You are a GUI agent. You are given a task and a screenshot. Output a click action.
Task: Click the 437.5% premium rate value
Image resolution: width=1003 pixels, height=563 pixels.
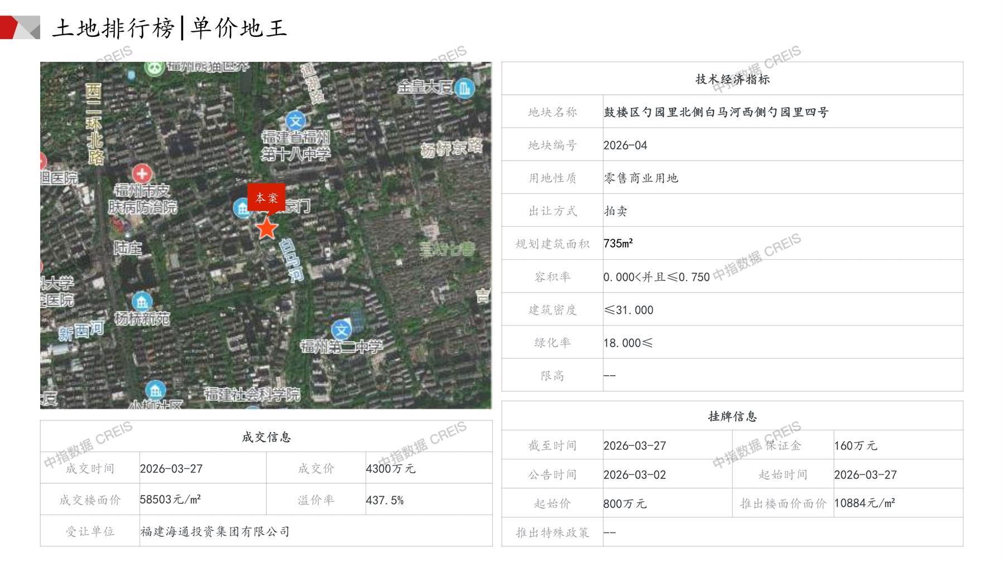[x=385, y=500]
